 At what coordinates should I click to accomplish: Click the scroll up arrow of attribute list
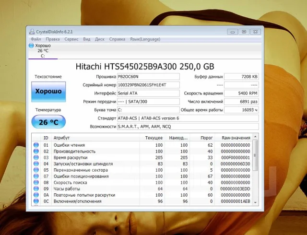[x=255, y=136]
